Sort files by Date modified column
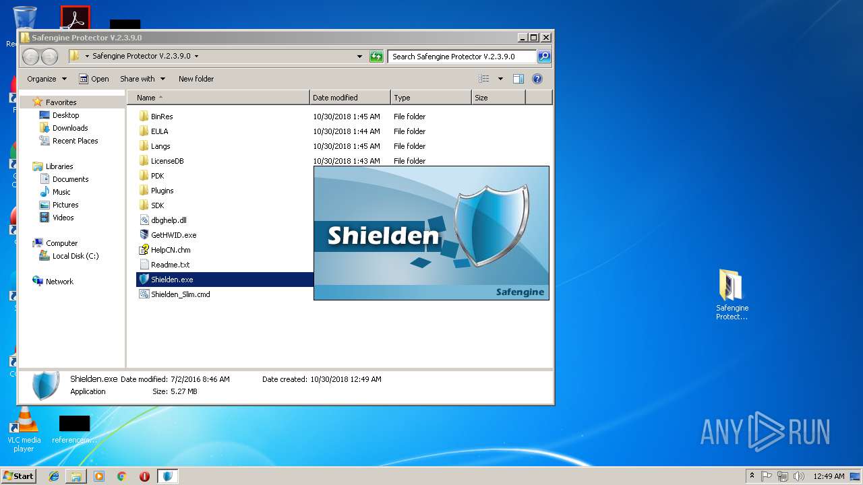The height and width of the screenshot is (485, 863). click(x=350, y=98)
